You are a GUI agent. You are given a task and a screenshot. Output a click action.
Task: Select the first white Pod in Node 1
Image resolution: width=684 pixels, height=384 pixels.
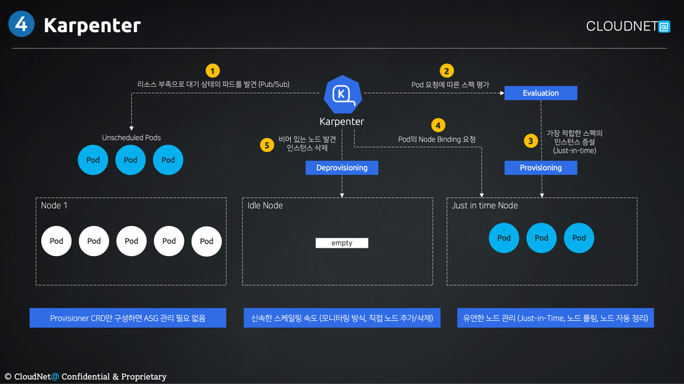pos(56,241)
